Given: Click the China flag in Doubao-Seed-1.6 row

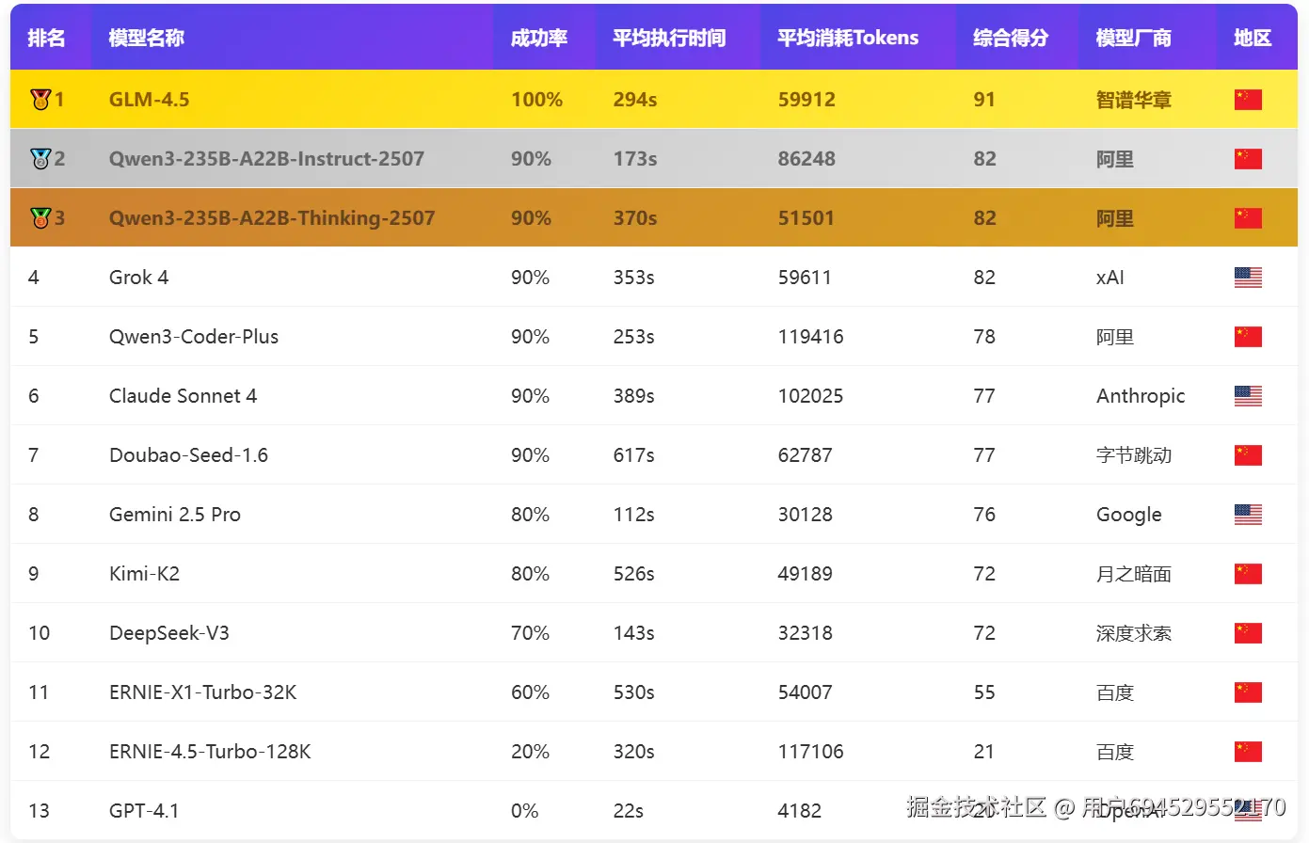Looking at the screenshot, I should coord(1248,455).
